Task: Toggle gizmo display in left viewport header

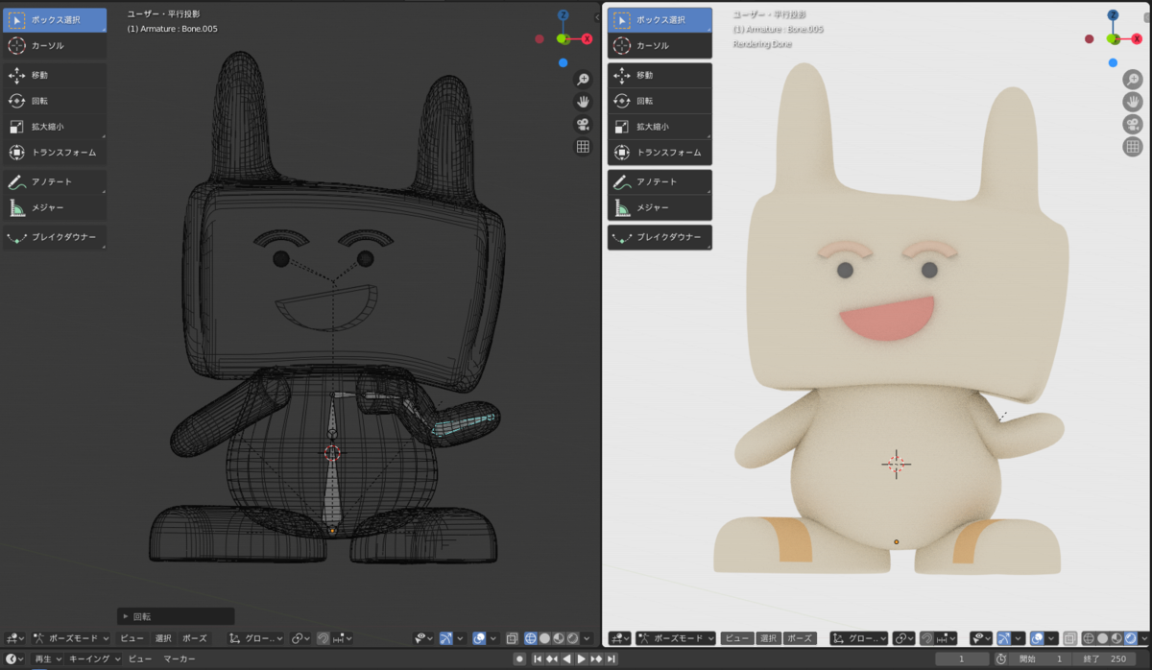Action: (x=446, y=638)
